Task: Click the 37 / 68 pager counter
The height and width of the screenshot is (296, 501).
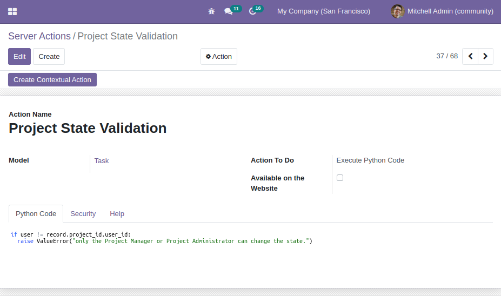Action: click(x=447, y=56)
